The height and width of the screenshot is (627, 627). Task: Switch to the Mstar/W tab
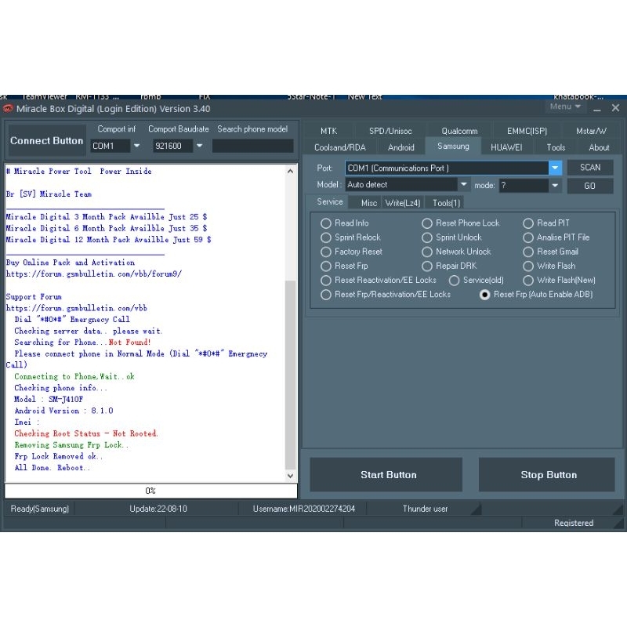pyautogui.click(x=591, y=131)
